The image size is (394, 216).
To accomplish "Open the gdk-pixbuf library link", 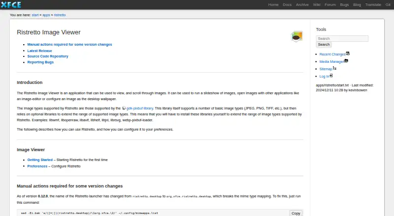I will click(x=140, y=108).
